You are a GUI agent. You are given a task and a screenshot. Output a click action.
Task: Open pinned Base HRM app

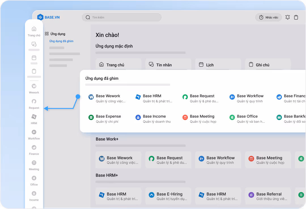click(154, 98)
